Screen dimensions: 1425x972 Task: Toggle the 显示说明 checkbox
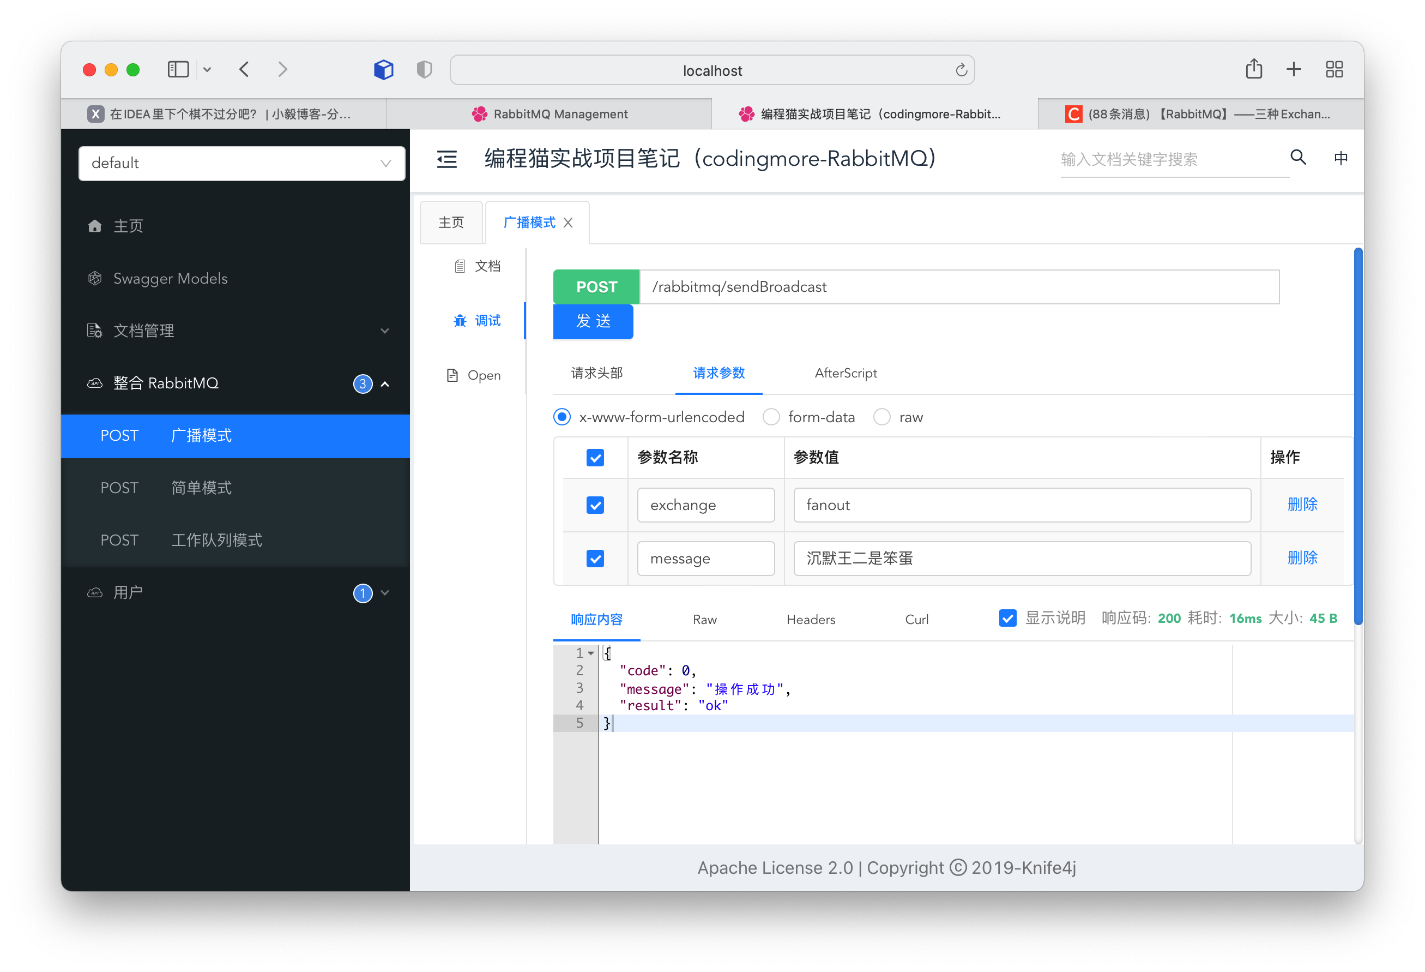1007,618
